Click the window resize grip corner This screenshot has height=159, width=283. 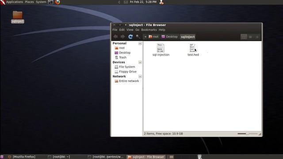(260, 134)
